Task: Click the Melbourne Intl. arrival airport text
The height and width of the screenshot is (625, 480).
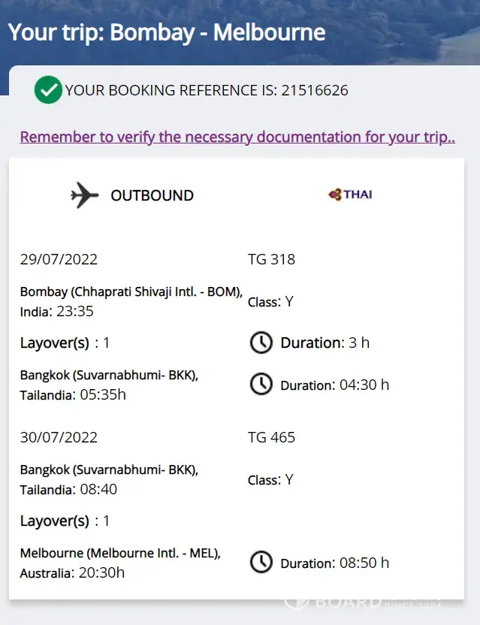Action: [x=120, y=554]
